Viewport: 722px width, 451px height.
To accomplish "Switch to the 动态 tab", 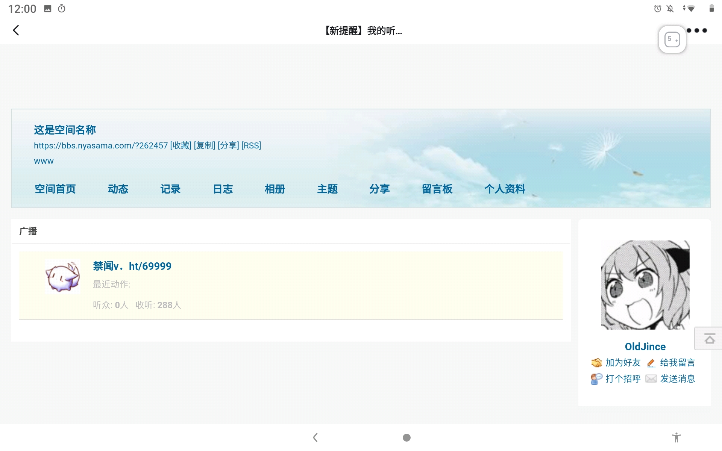I will point(118,189).
